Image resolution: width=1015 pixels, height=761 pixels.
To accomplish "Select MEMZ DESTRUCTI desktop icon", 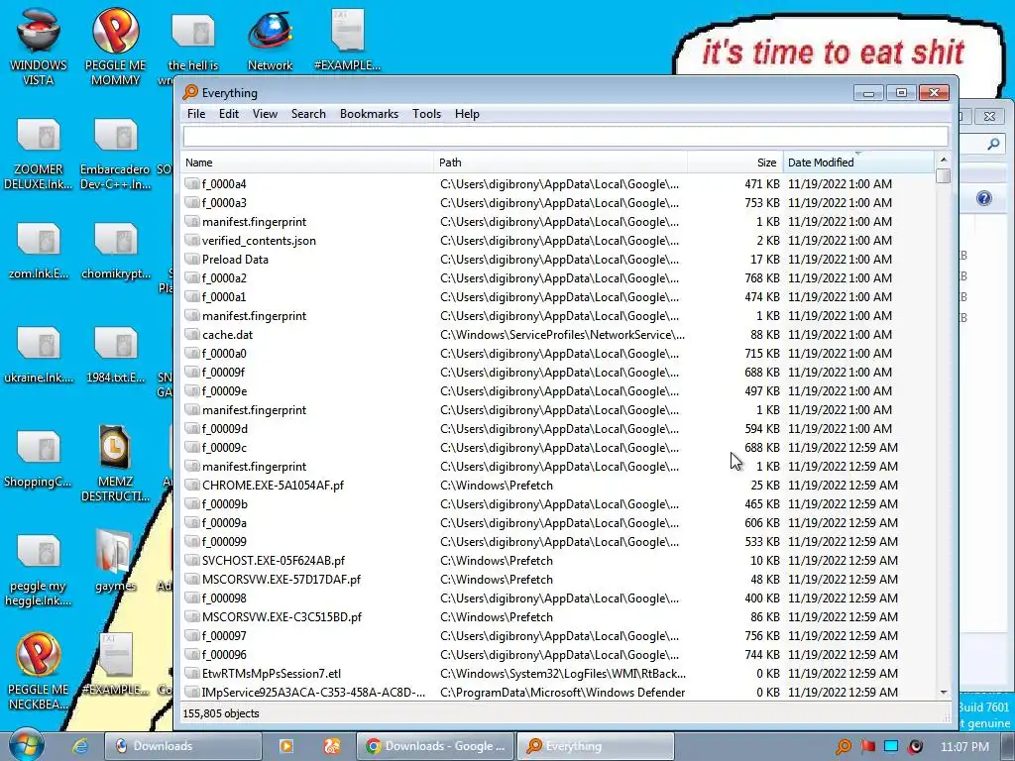I will tap(115, 464).
